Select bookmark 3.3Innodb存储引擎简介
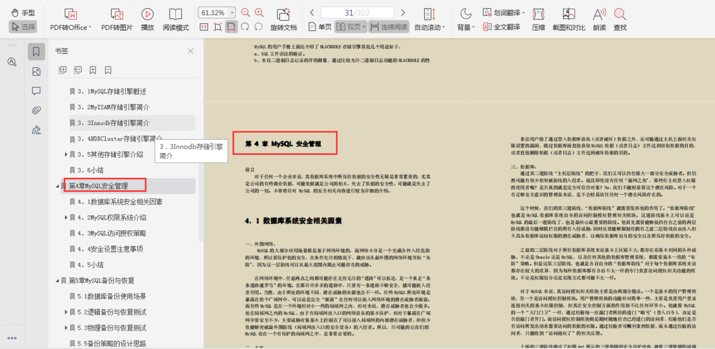Image resolution: width=715 pixels, height=349 pixels. 114,123
